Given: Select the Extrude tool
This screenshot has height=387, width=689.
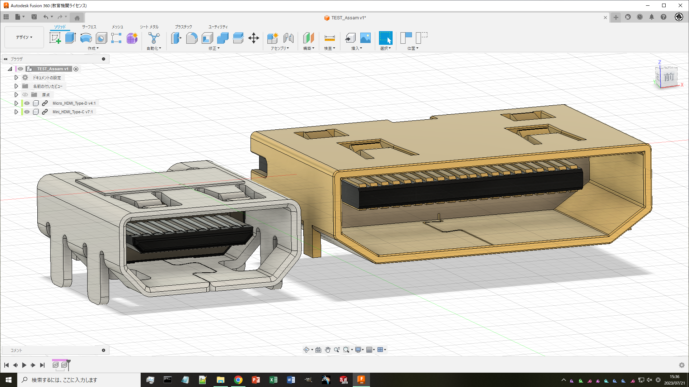Looking at the screenshot, I should click(70, 38).
